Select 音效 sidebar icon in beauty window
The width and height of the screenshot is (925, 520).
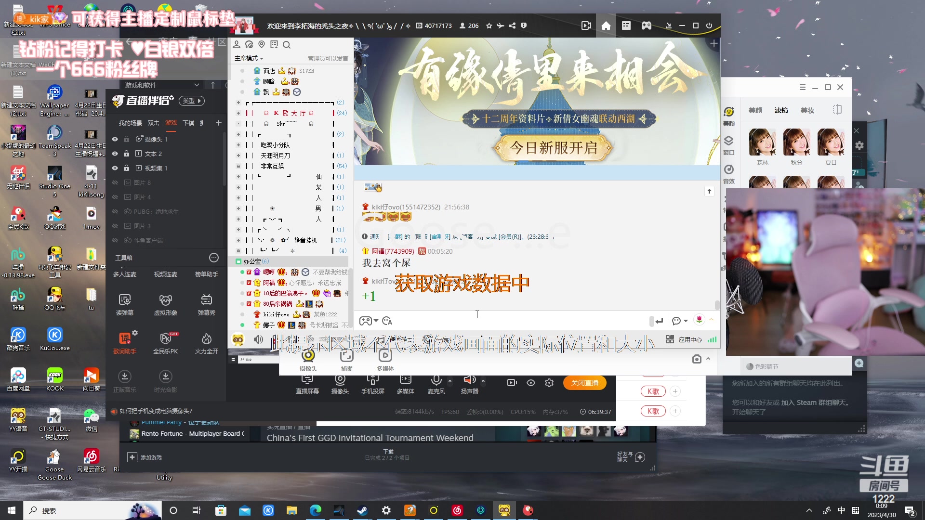click(729, 174)
